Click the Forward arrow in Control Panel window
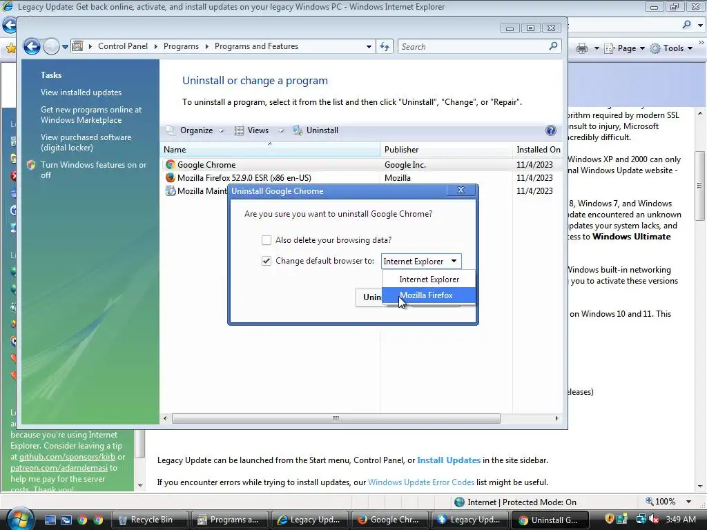The height and width of the screenshot is (530, 707). pos(51,46)
